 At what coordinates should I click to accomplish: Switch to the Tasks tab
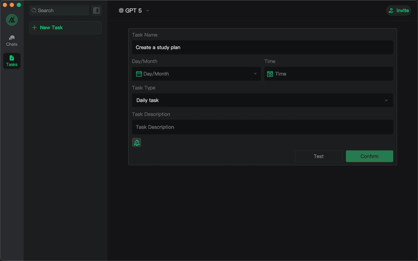(12, 61)
